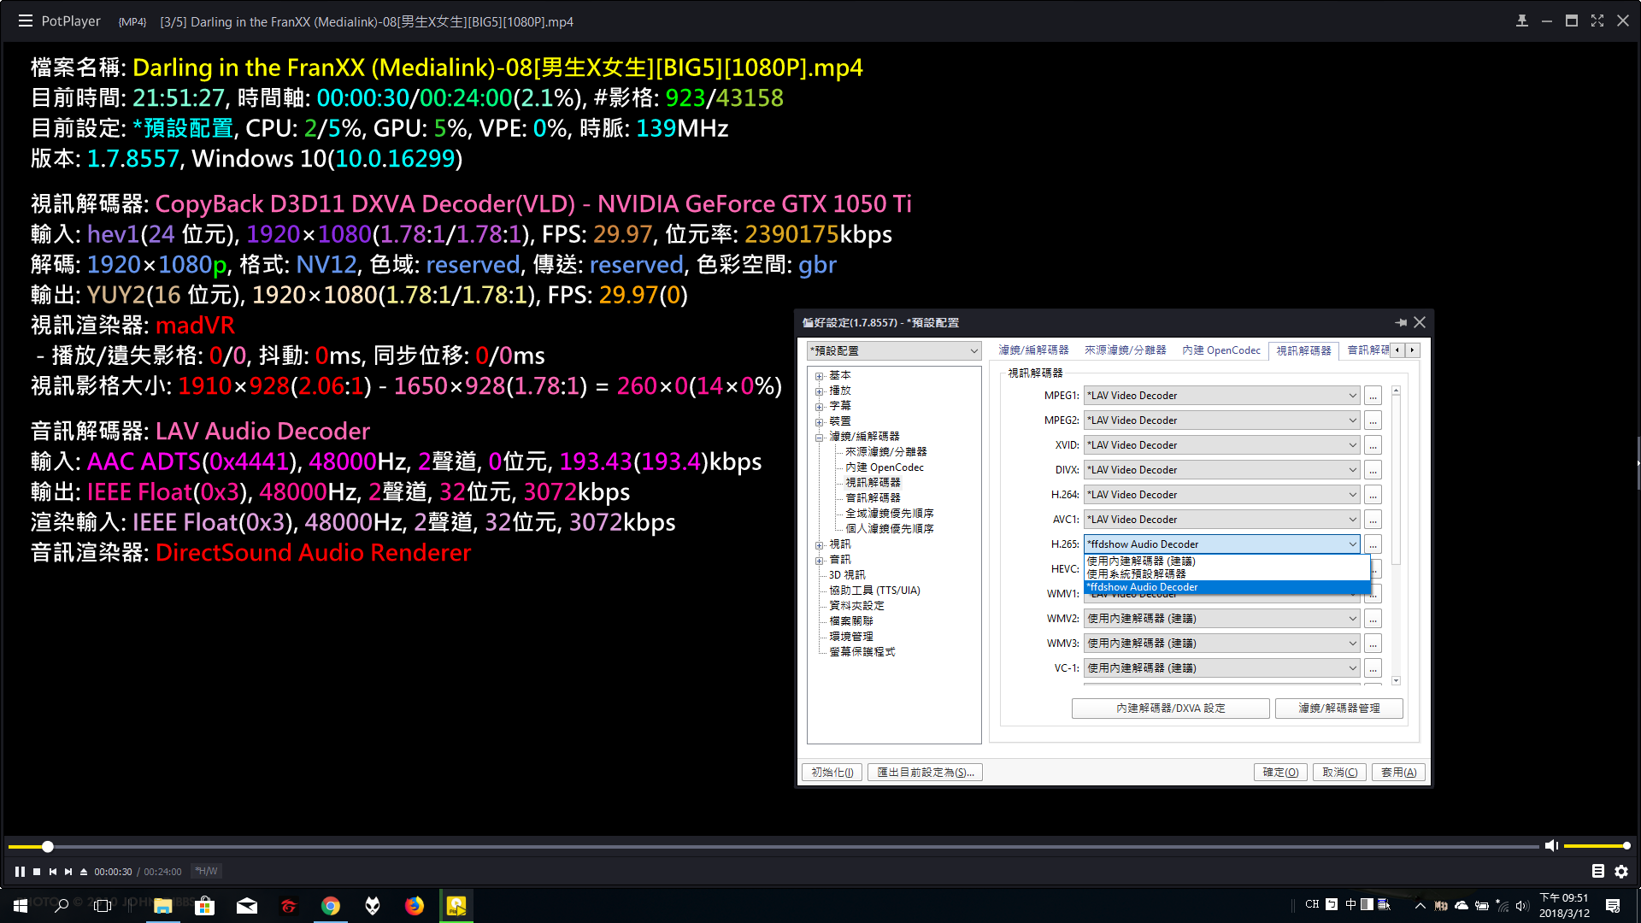Image resolution: width=1641 pixels, height=923 pixels.
Task: Pin the preferences dialog
Action: tap(1401, 322)
